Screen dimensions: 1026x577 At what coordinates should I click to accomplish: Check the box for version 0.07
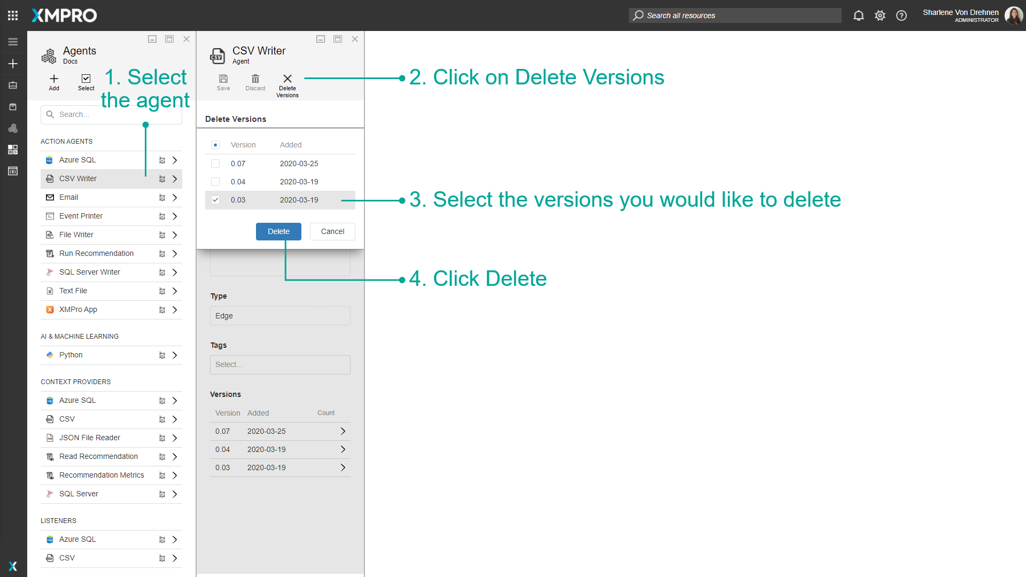click(215, 163)
